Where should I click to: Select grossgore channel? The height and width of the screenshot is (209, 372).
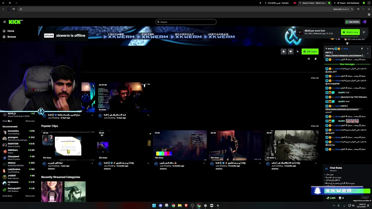[19, 138]
